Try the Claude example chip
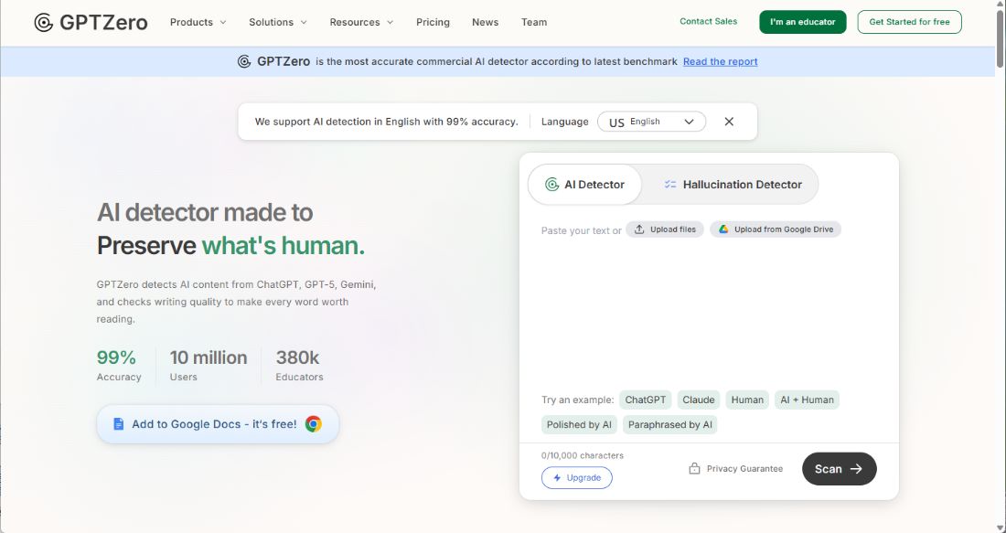 point(699,400)
